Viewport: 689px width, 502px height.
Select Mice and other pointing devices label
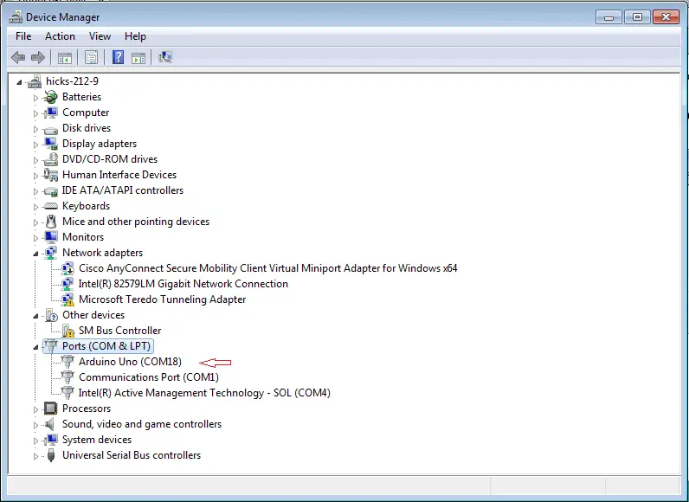tap(136, 222)
